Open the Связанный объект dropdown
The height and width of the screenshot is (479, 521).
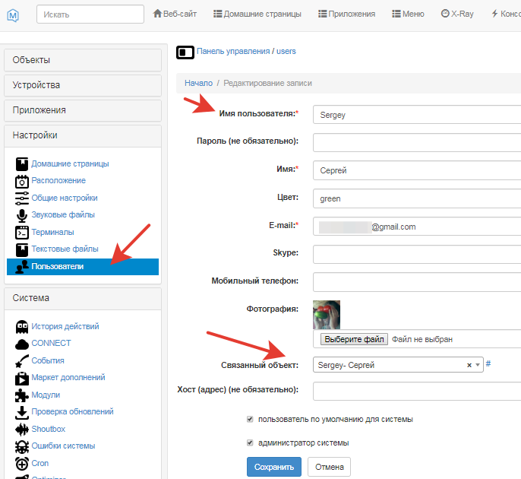[x=478, y=365]
